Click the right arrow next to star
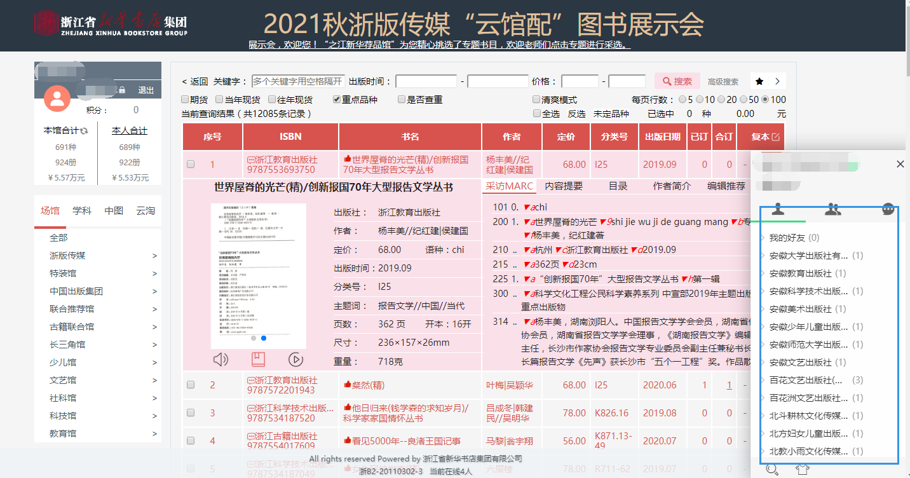Viewport: 910px width, 478px height. point(777,81)
